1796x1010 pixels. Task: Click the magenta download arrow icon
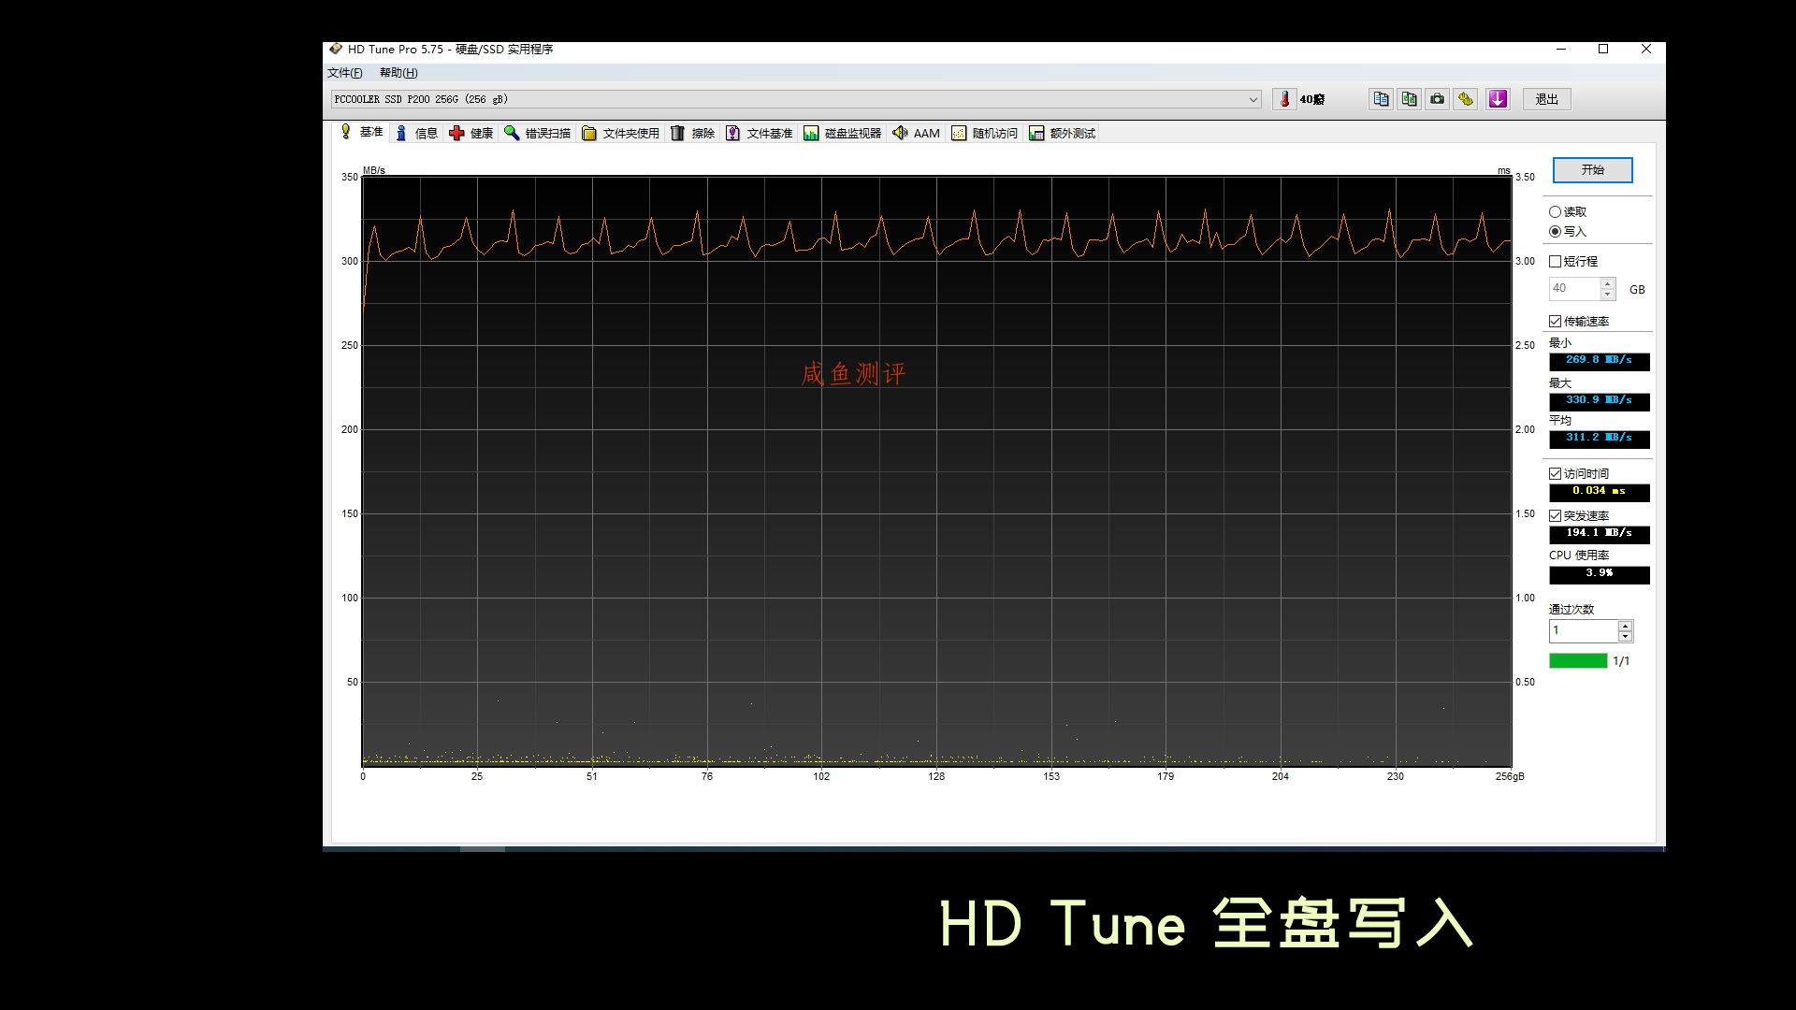tap(1498, 99)
